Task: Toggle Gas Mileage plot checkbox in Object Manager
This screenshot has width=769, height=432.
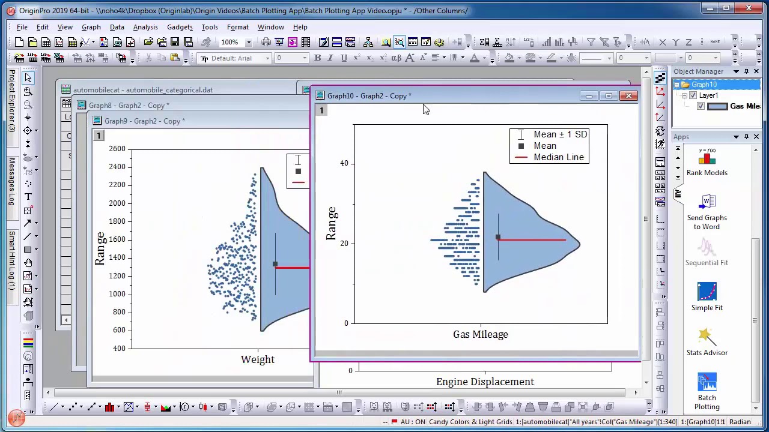Action: 701,106
